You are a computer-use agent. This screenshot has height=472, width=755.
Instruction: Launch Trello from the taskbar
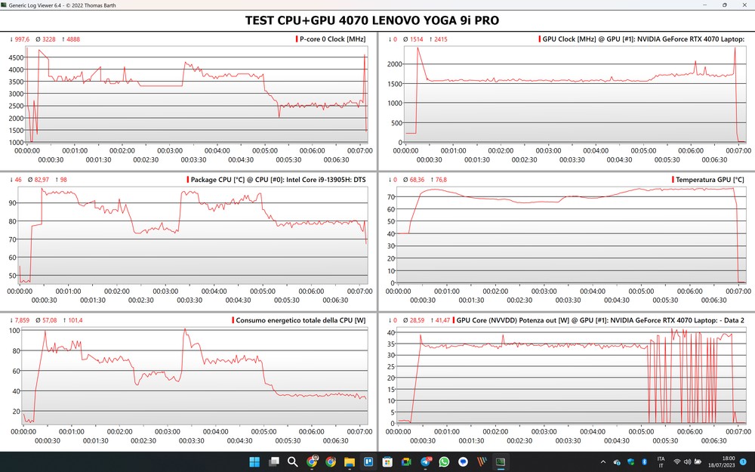point(368,461)
